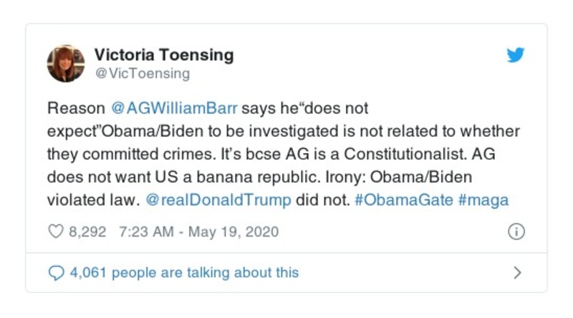
Task: Click "violated law." in the tweet body
Action: click(x=91, y=200)
